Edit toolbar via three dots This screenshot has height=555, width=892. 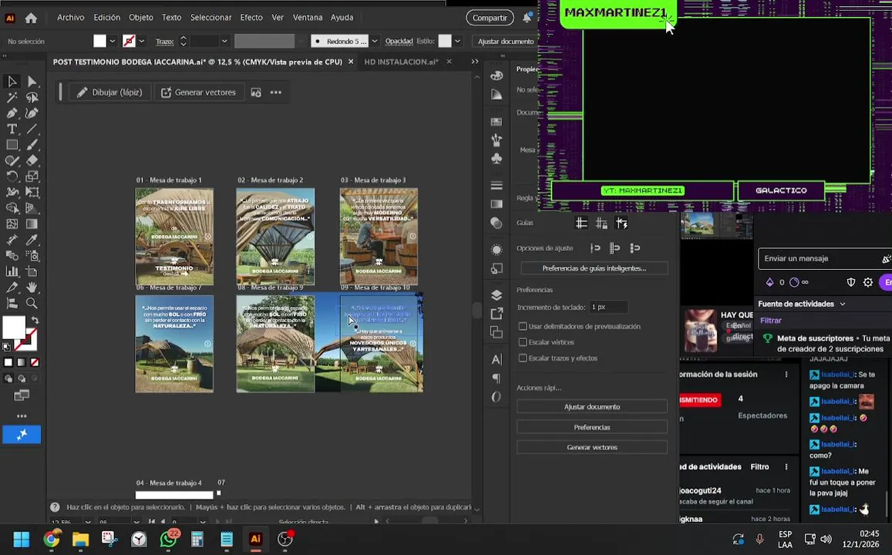point(22,416)
